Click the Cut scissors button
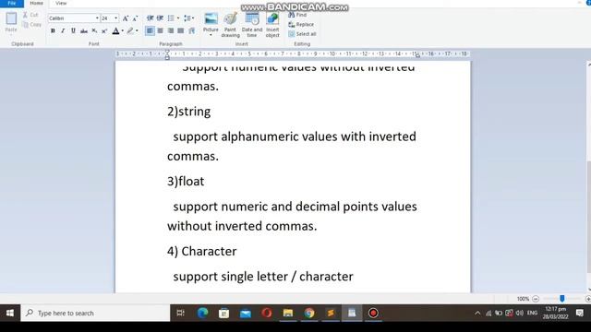This screenshot has width=591, height=332. (x=30, y=15)
